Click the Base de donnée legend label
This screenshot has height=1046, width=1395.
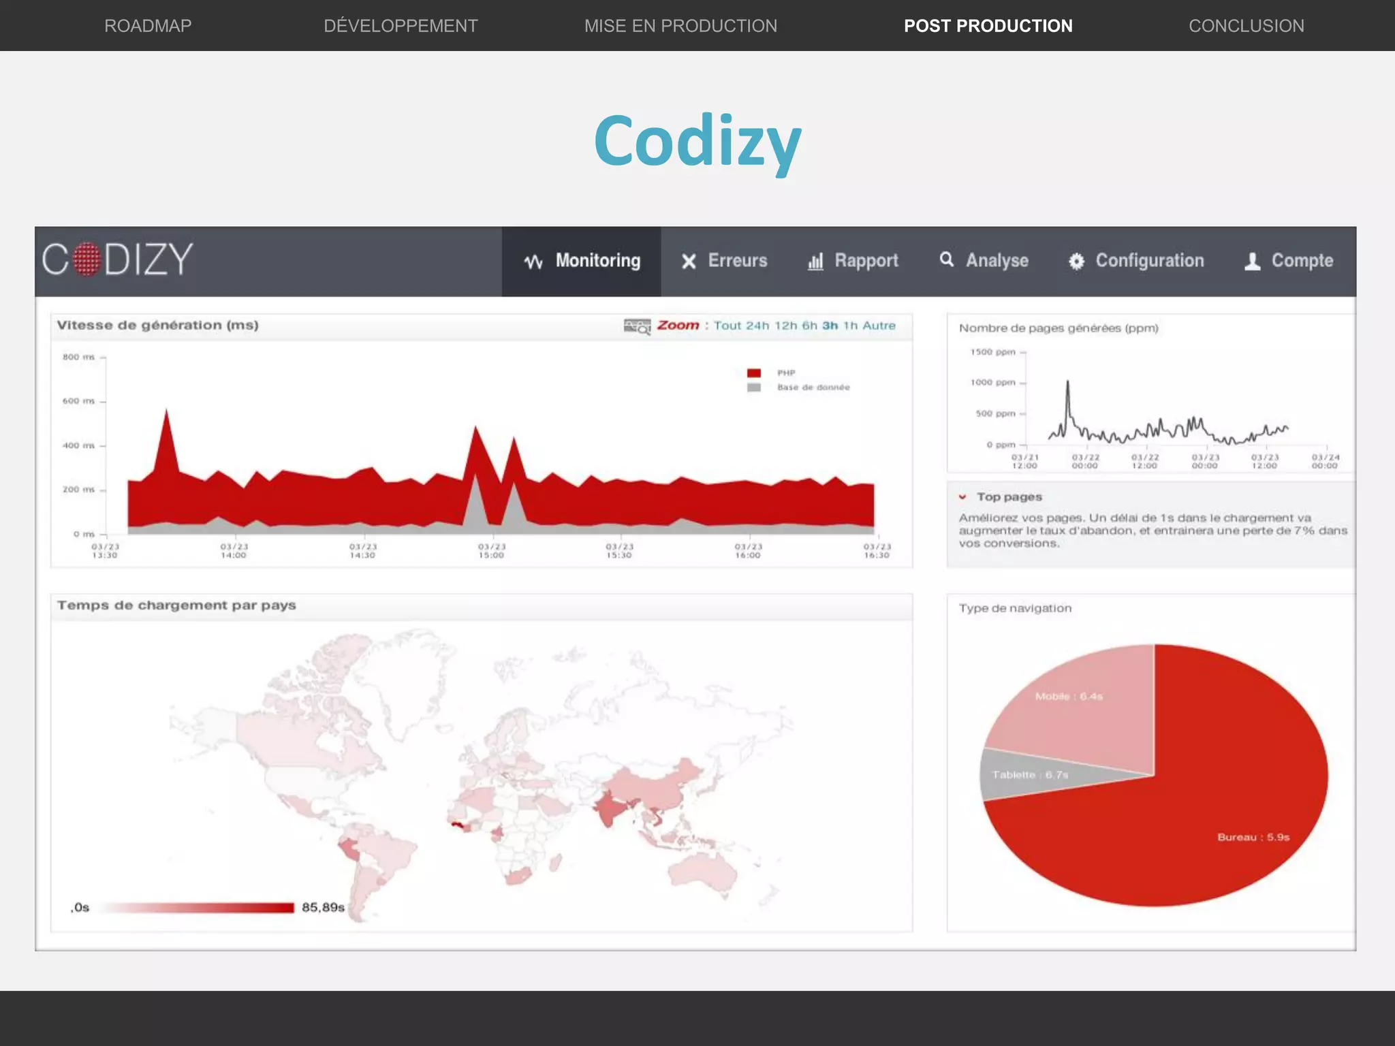click(813, 387)
